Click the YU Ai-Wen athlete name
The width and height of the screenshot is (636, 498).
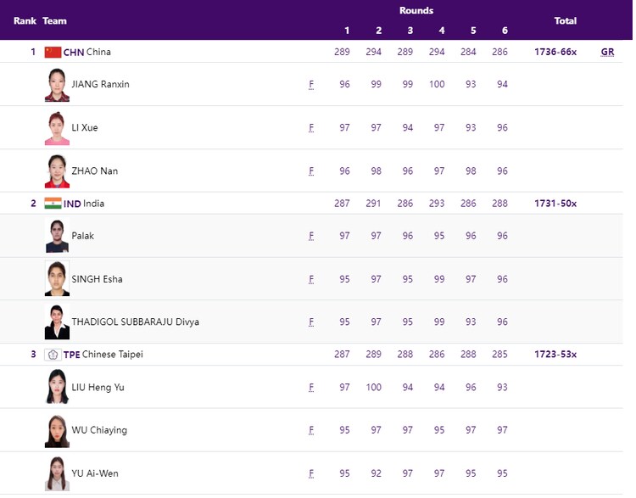click(95, 473)
